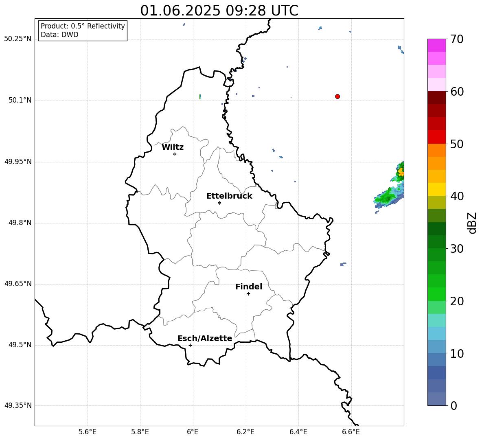This screenshot has width=482, height=440.
Task: Click the 50.1°N latitude label
Action: pos(20,101)
